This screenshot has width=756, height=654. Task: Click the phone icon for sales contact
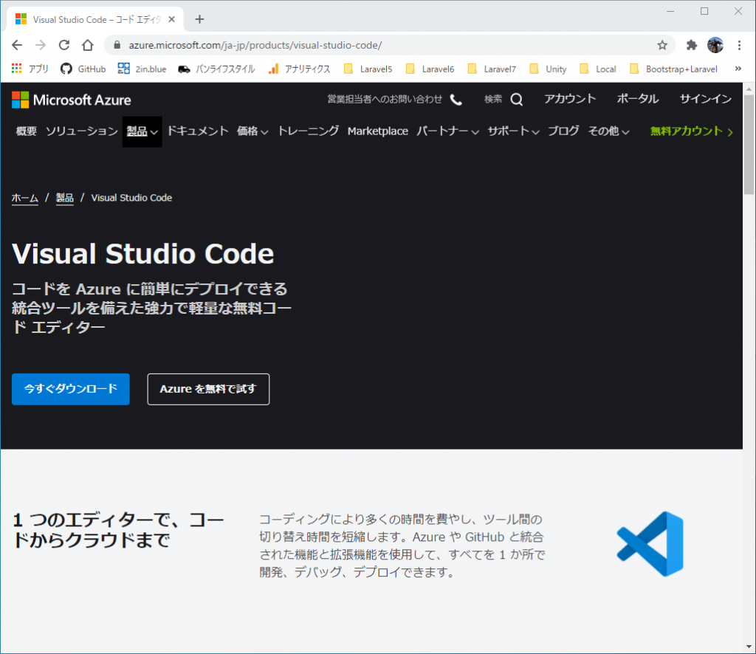(x=456, y=100)
